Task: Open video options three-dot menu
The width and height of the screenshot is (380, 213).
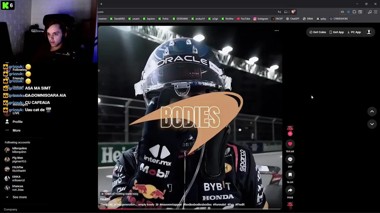Action: pyautogui.click(x=276, y=30)
